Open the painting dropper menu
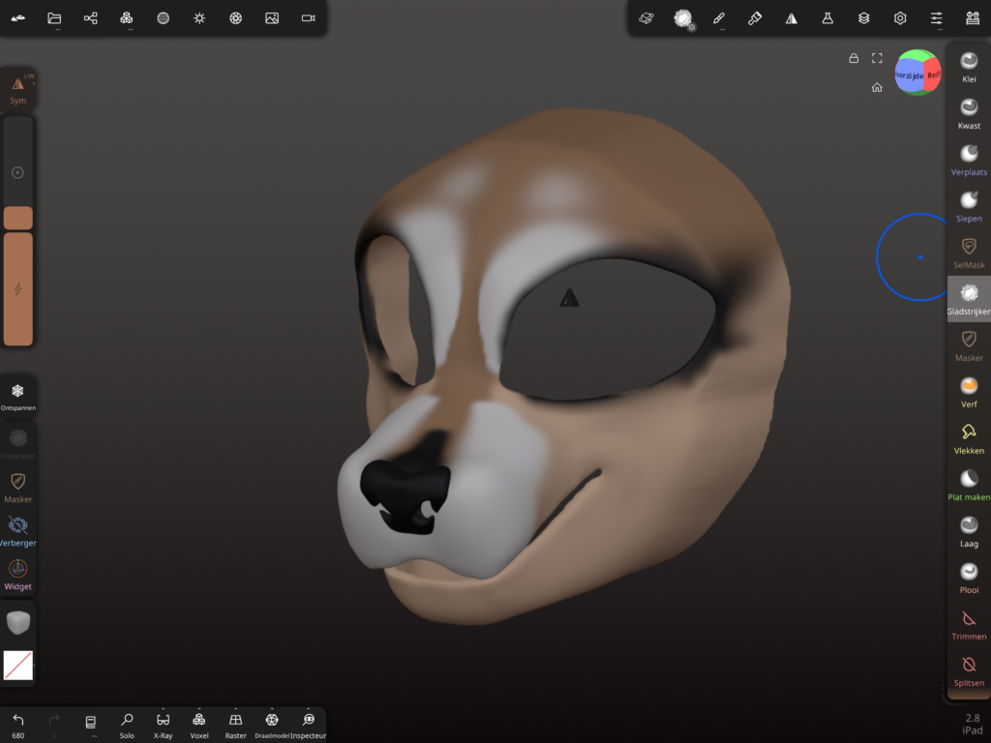This screenshot has width=991, height=743. coord(755,18)
